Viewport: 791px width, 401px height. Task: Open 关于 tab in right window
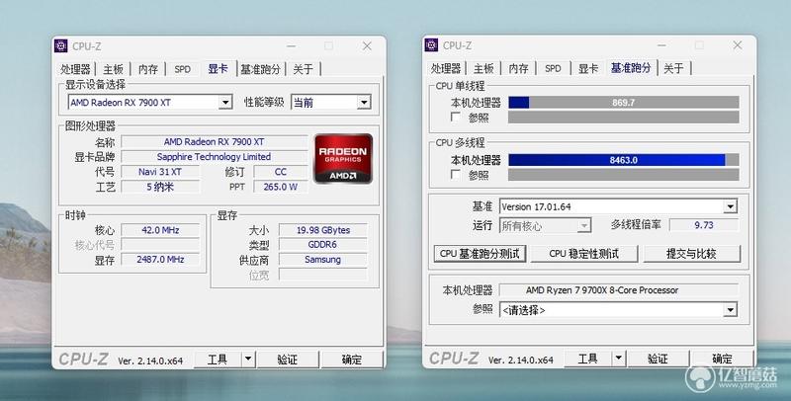coord(674,68)
